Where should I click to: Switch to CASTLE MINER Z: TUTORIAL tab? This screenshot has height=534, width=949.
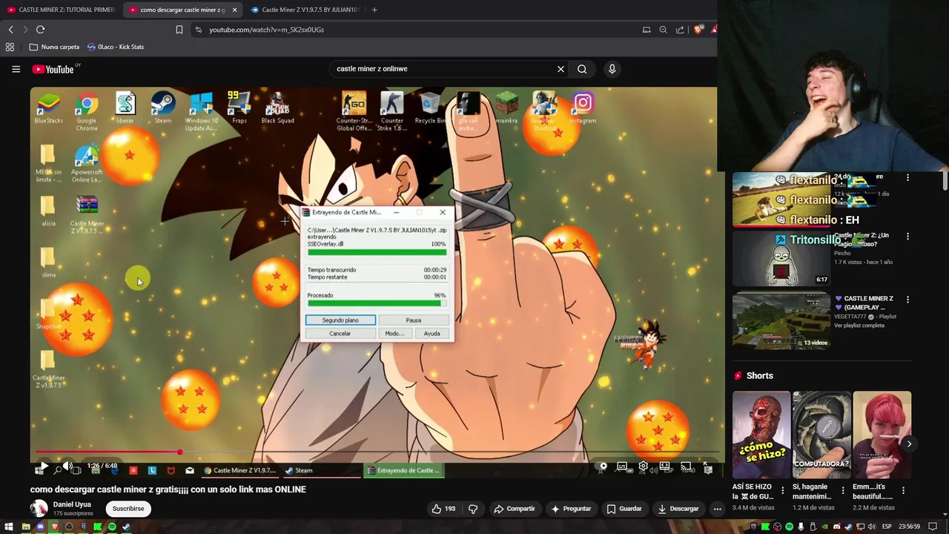[61, 10]
